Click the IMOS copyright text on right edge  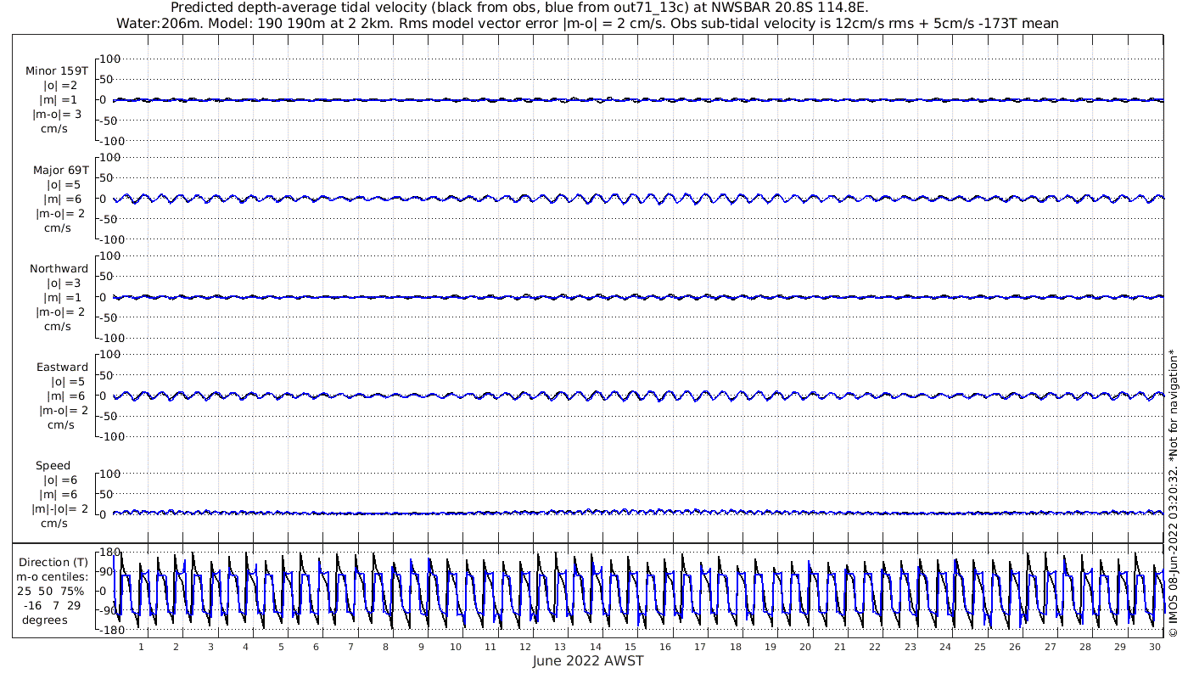coord(1173,492)
